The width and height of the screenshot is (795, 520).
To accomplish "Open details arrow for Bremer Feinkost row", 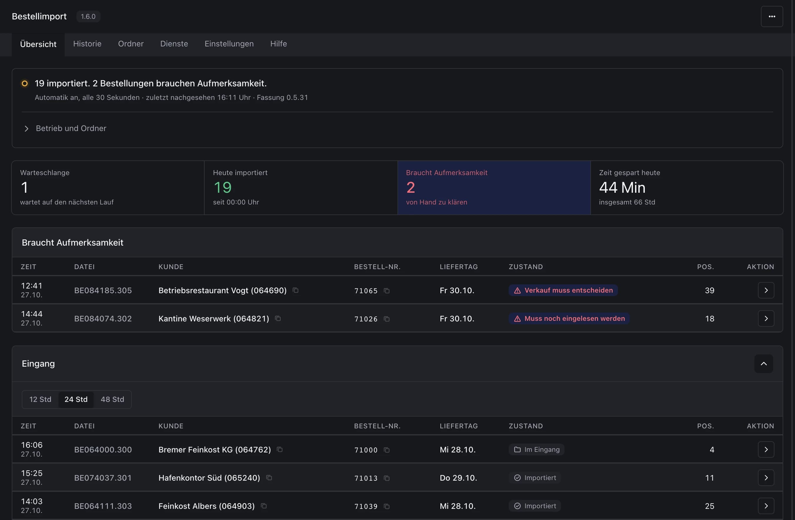I will click(766, 449).
